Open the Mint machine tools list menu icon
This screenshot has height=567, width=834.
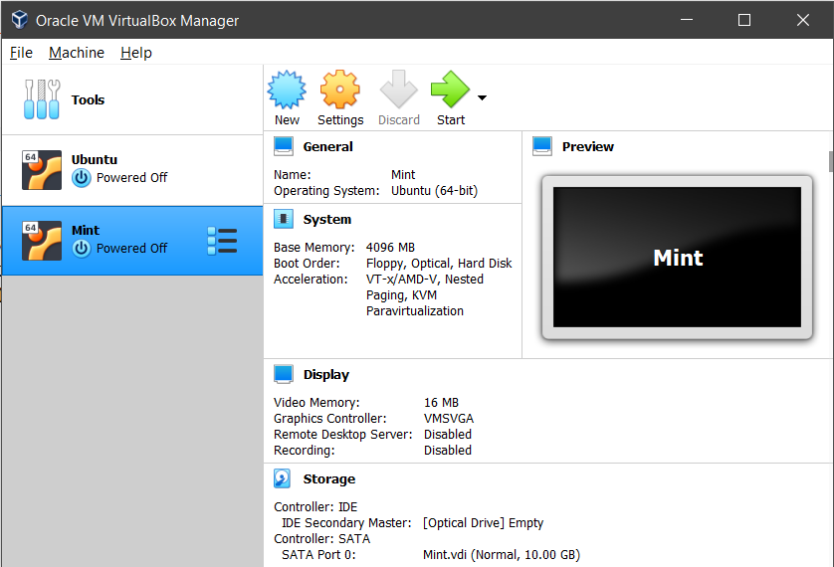tap(222, 241)
